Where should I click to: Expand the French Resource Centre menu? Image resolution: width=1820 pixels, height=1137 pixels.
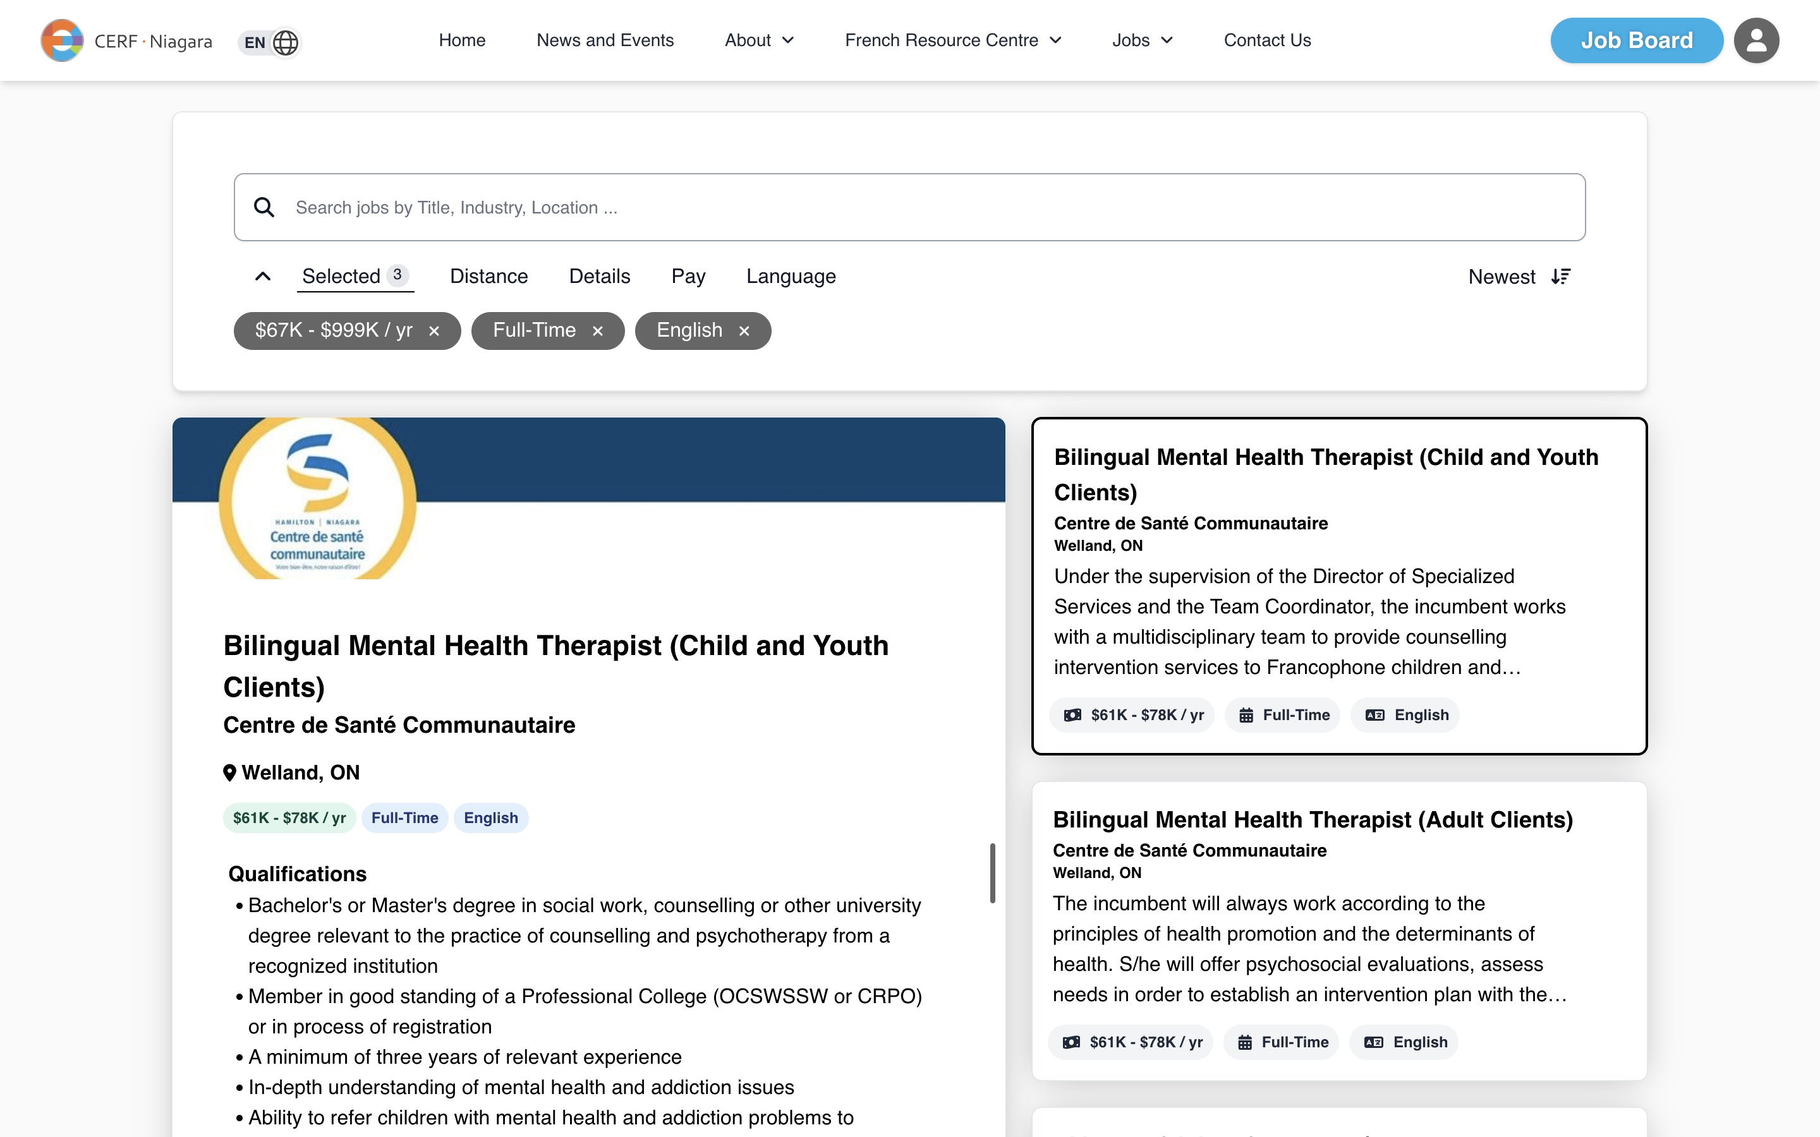pyautogui.click(x=952, y=40)
